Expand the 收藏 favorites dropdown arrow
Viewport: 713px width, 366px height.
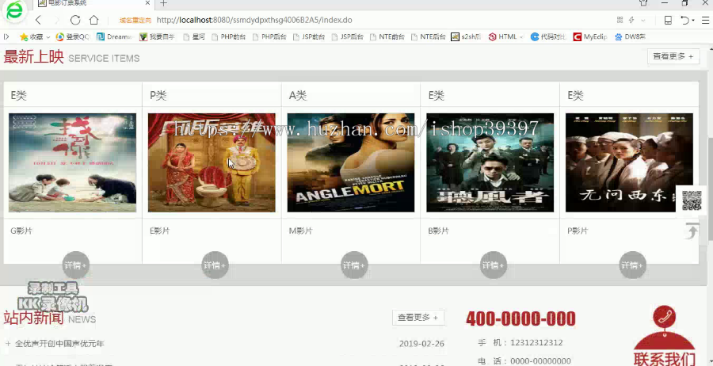(x=48, y=37)
